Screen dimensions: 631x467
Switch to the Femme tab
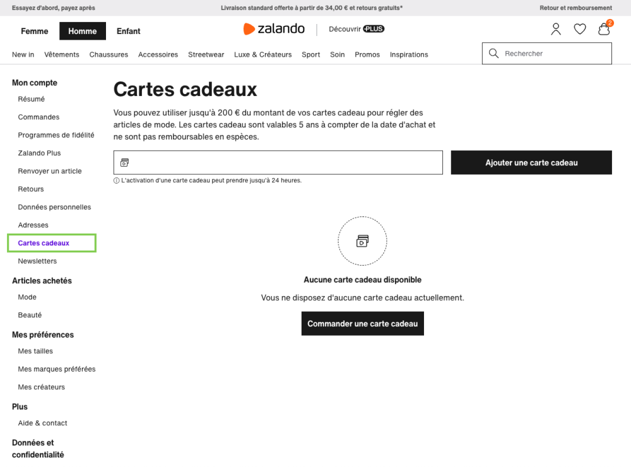[x=35, y=31]
